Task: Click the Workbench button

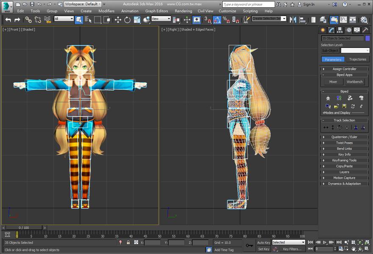Action: tap(354, 82)
